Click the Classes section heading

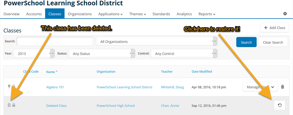(12, 31)
